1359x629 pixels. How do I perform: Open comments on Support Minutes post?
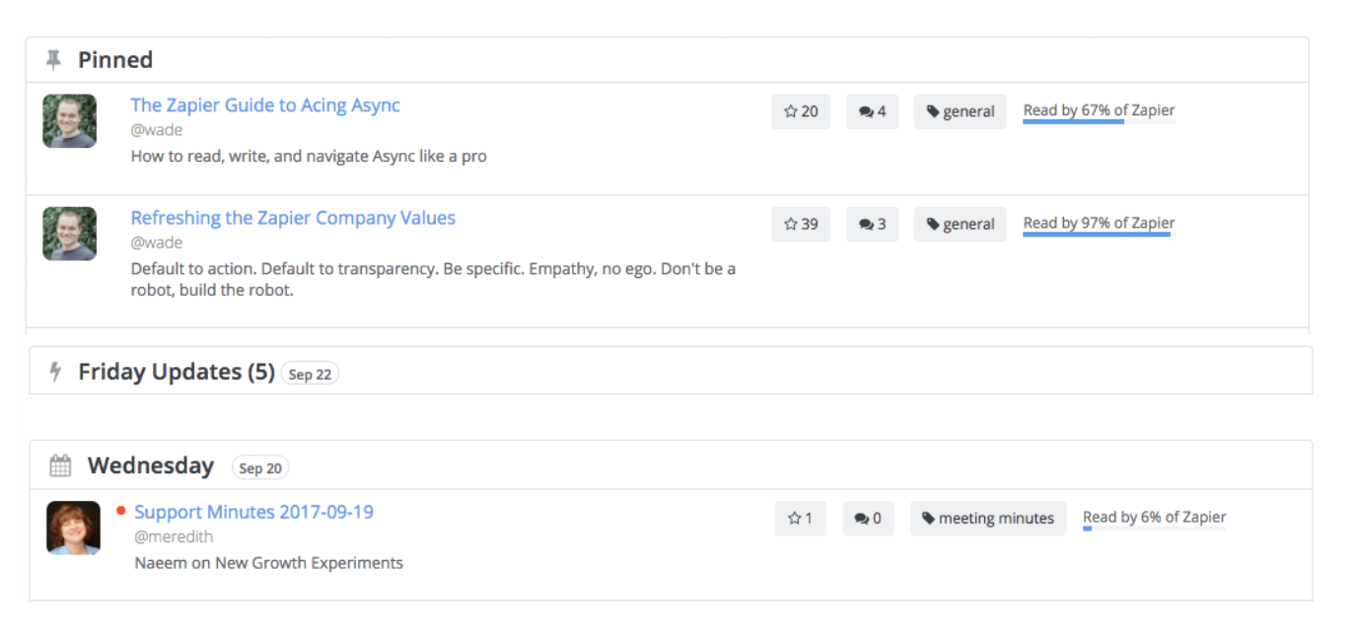click(868, 518)
